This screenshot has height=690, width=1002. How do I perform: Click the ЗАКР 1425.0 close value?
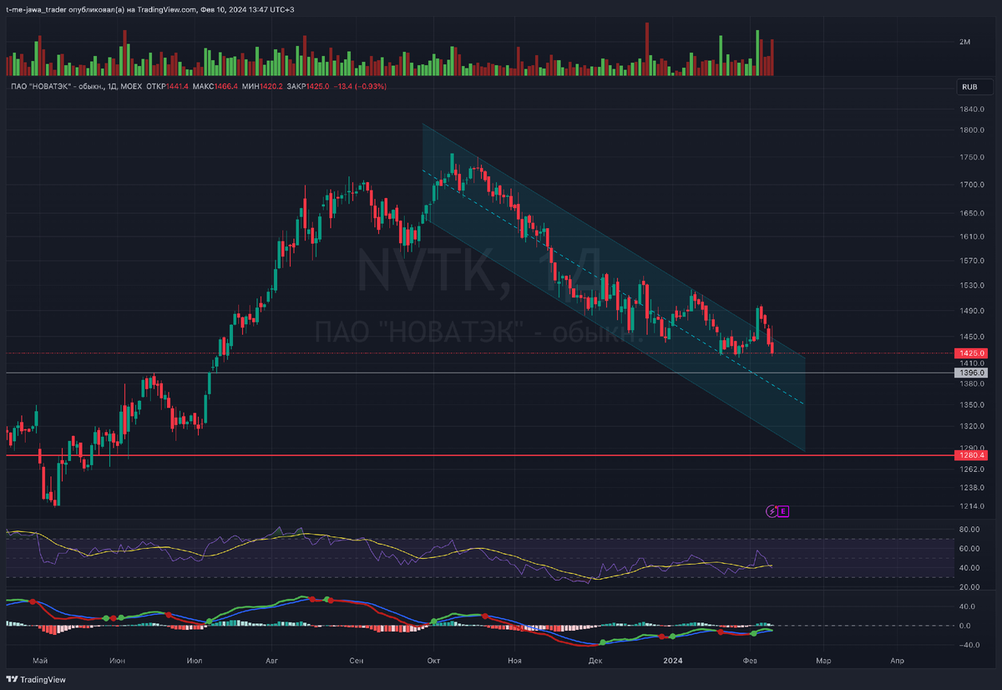pos(307,86)
